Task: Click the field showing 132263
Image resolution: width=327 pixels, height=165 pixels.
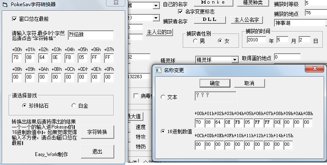Action: [139, 77]
